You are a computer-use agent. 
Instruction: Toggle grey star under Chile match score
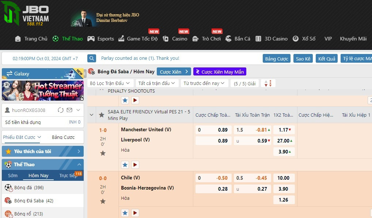point(103,201)
